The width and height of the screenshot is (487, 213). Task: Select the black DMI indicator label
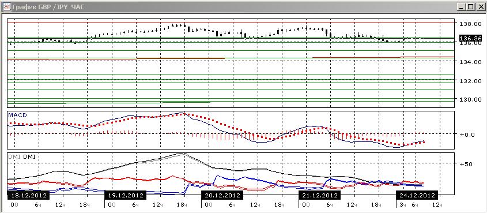click(x=29, y=156)
